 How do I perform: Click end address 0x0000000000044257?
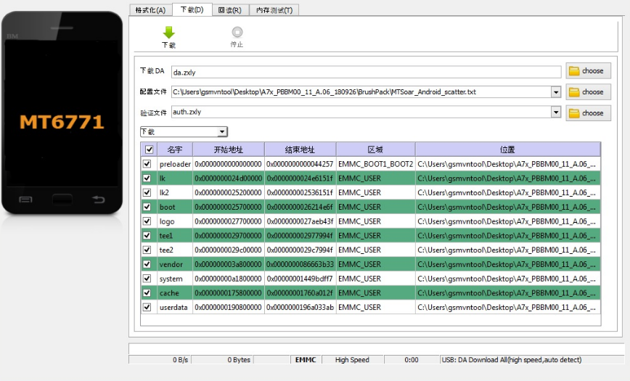pyautogui.click(x=300, y=164)
